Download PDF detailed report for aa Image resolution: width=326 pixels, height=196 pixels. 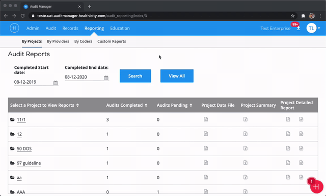(288, 177)
